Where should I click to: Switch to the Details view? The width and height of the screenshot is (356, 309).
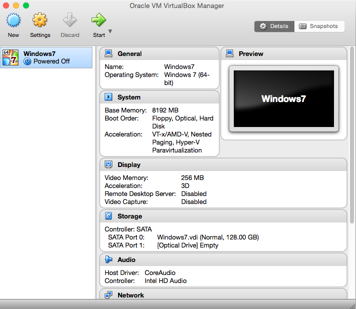coord(274,26)
